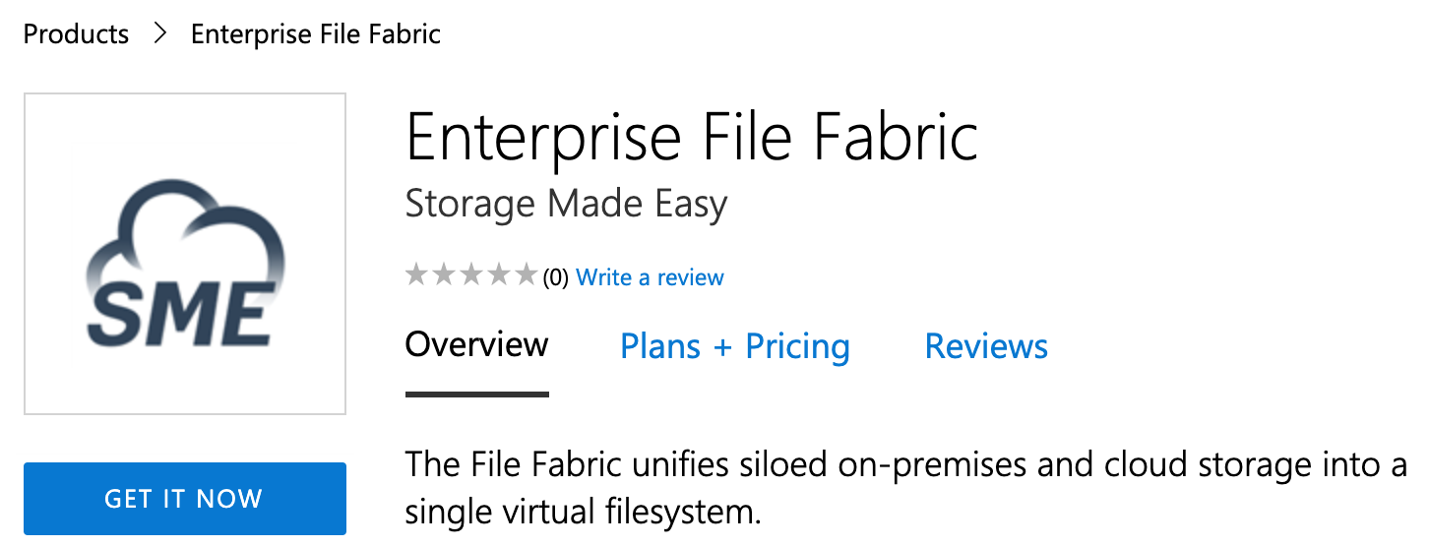Go back to Products breadcrumb
This screenshot has width=1429, height=547.
click(x=76, y=34)
